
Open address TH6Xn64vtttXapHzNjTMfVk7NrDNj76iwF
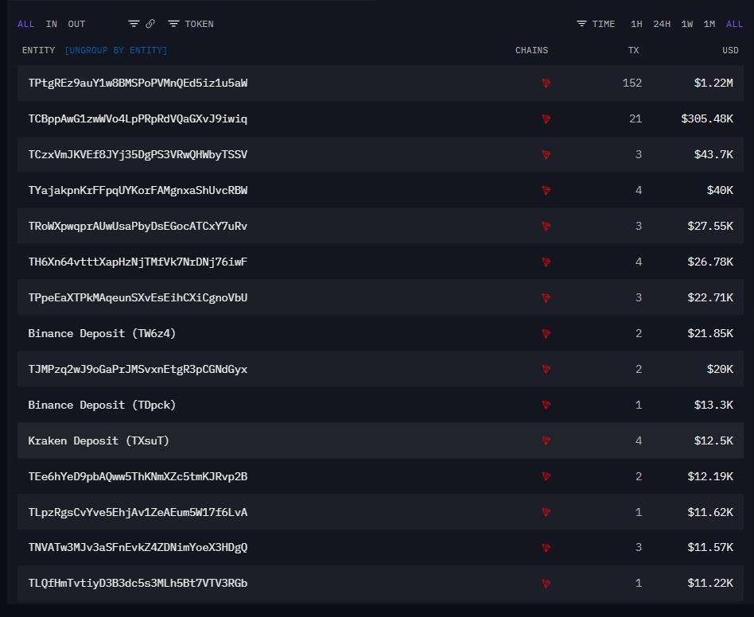click(x=138, y=262)
